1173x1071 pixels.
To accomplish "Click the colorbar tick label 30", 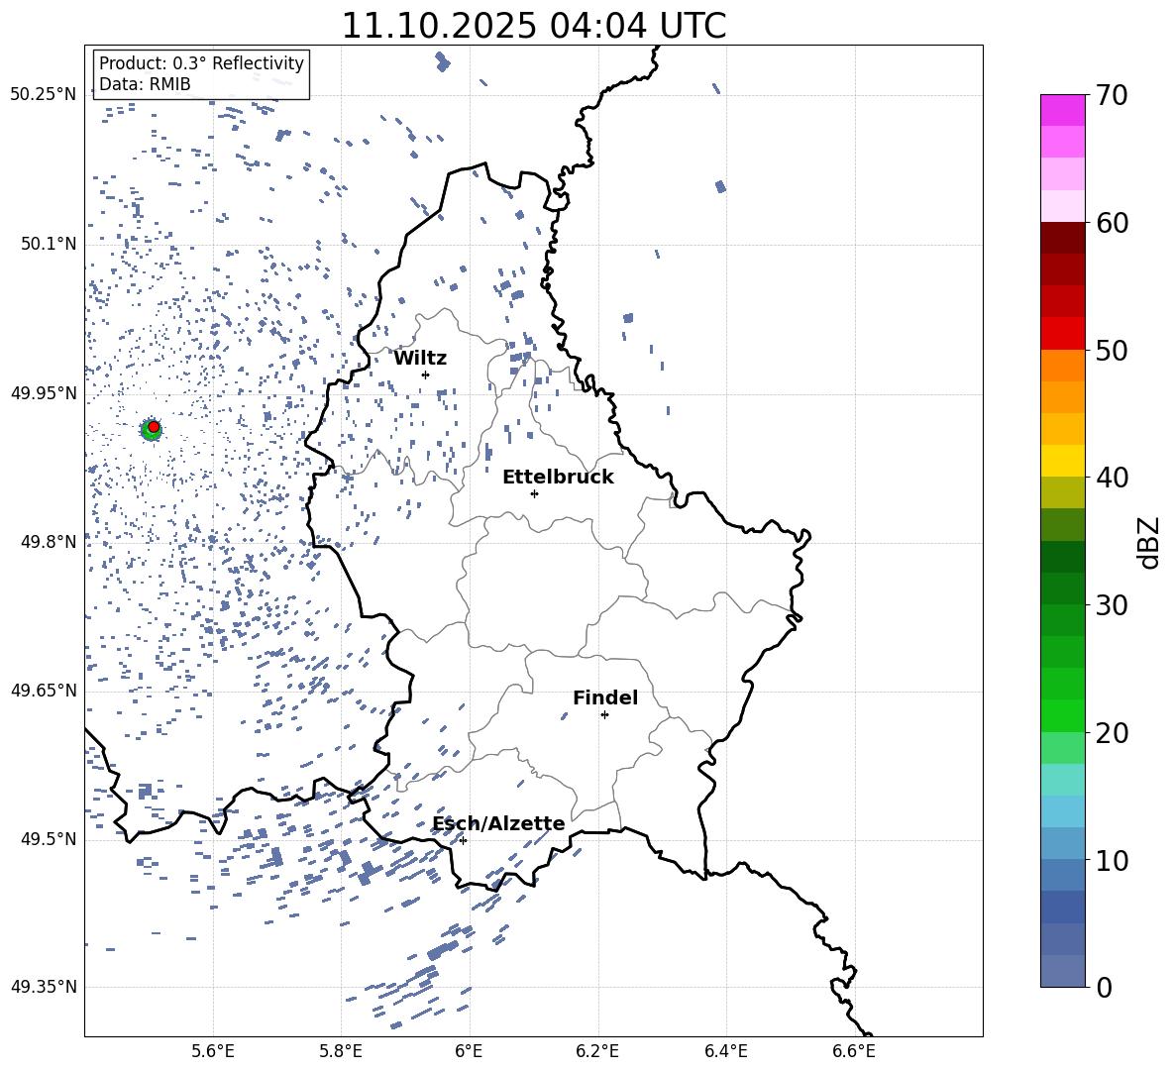I will tap(1113, 605).
